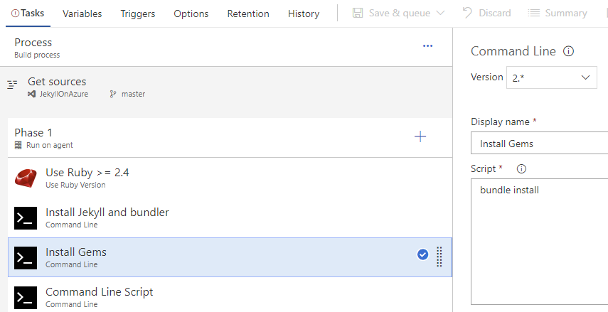Click the Command Line Script terminal icon
This screenshot has width=608, height=312.
point(26,298)
